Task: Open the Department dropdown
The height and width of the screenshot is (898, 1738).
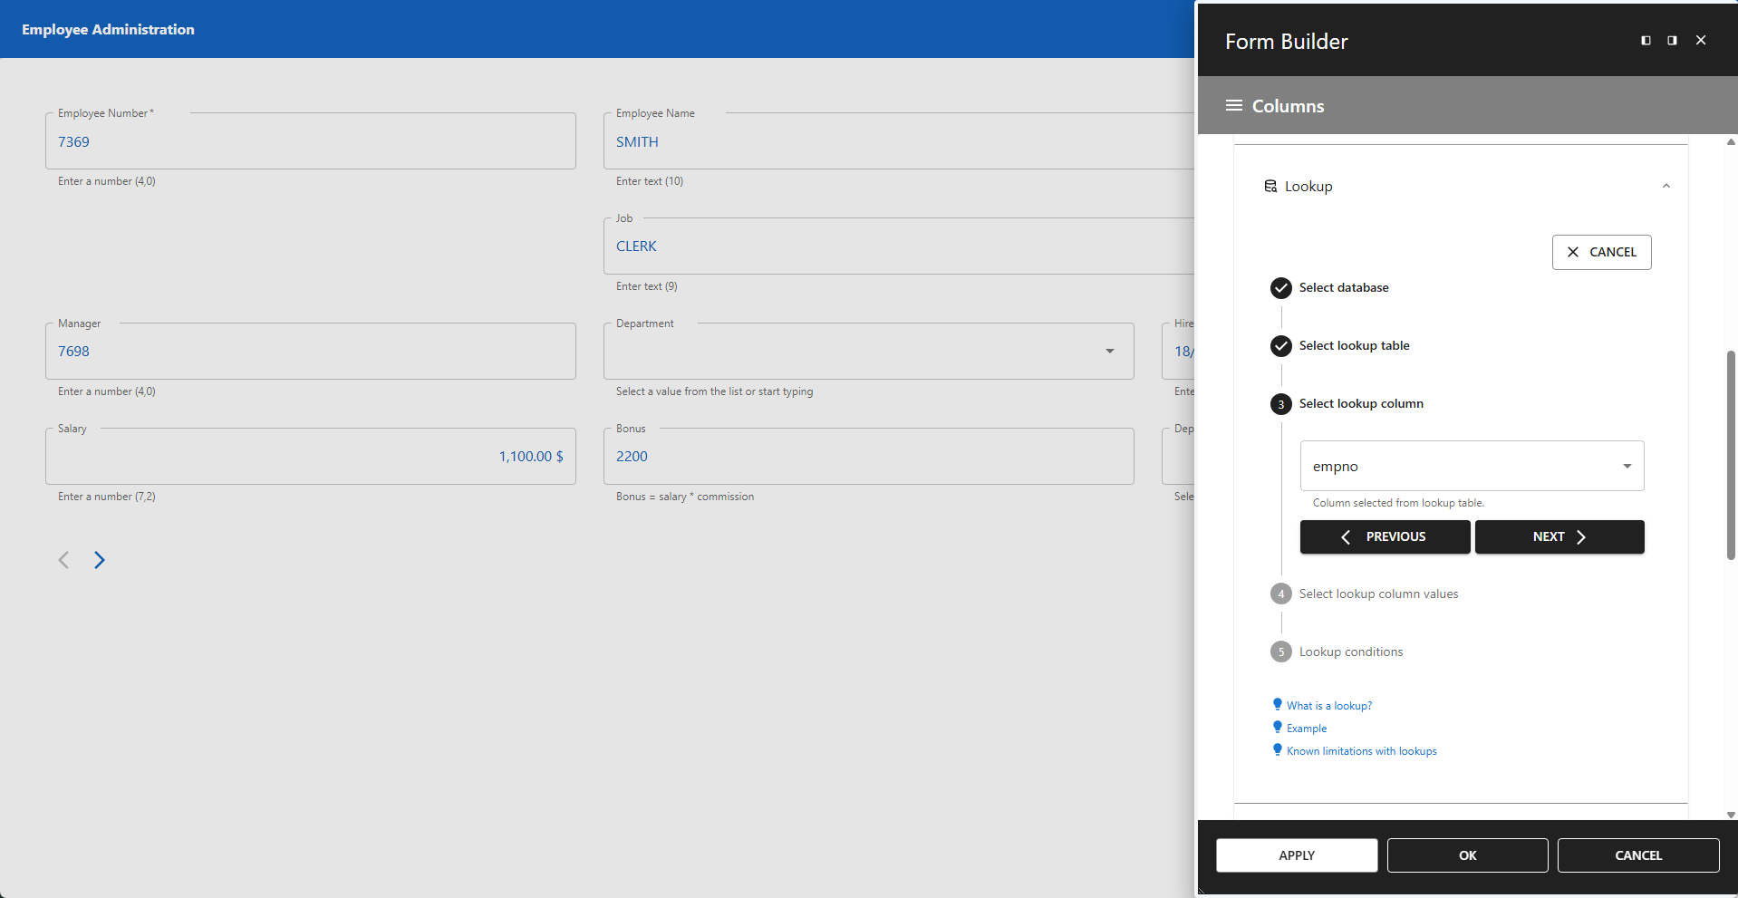Action: 1109,351
